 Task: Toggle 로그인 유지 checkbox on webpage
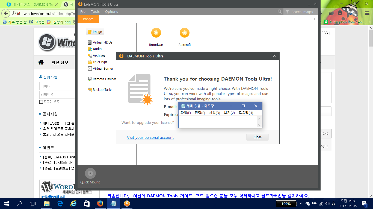(x=41, y=102)
